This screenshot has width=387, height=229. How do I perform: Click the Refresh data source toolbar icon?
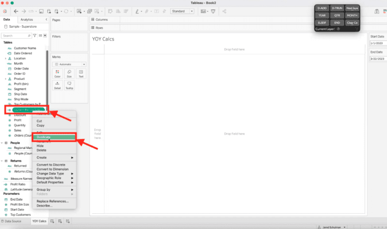(x=66, y=12)
